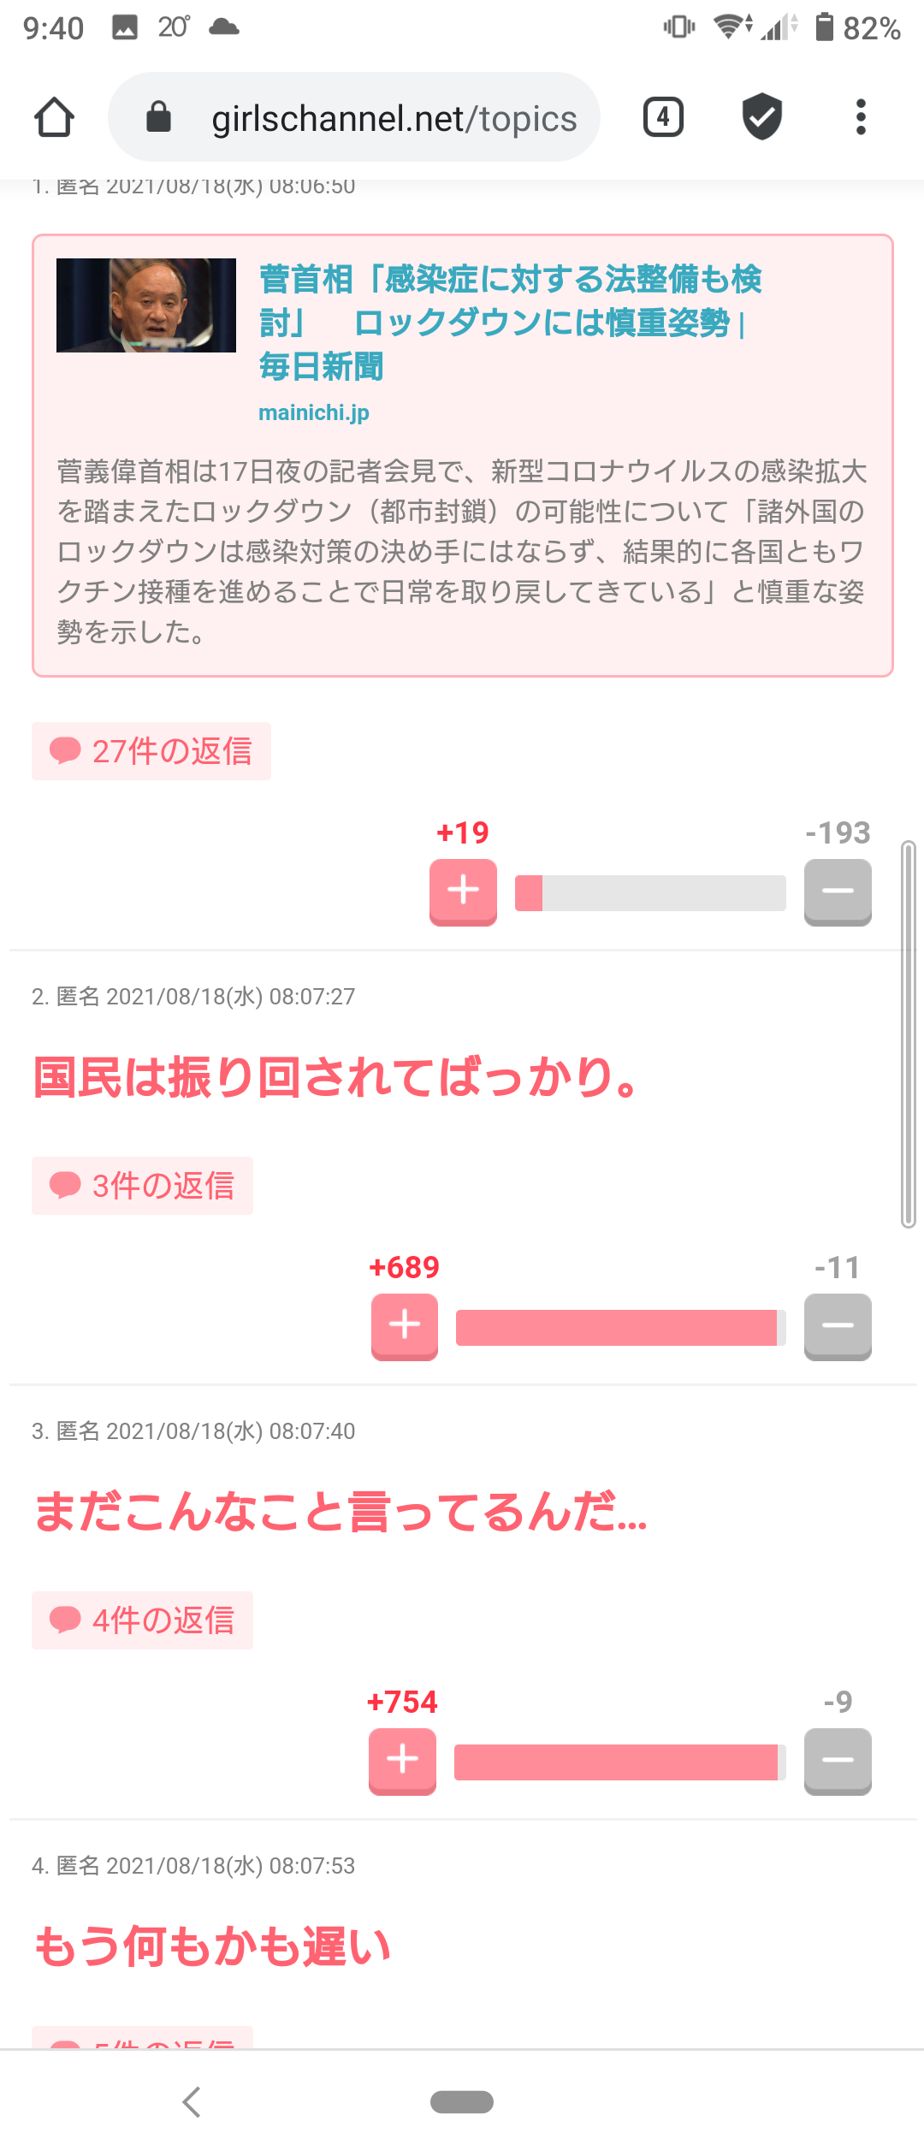Open the three-dot browser menu
Screen dimensions: 924x2156
861,117
